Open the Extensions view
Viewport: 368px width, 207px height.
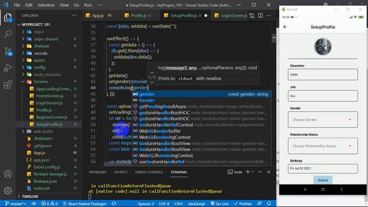tap(7, 85)
